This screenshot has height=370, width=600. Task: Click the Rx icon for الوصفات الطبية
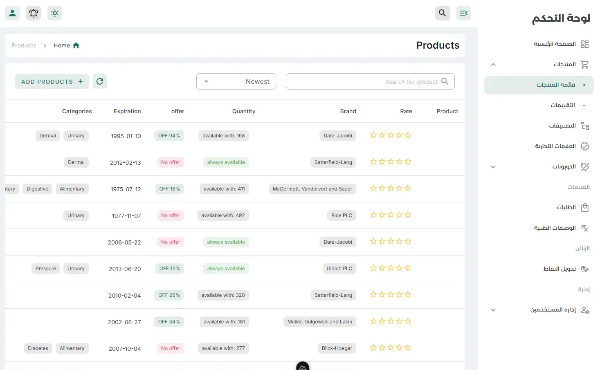[585, 228]
